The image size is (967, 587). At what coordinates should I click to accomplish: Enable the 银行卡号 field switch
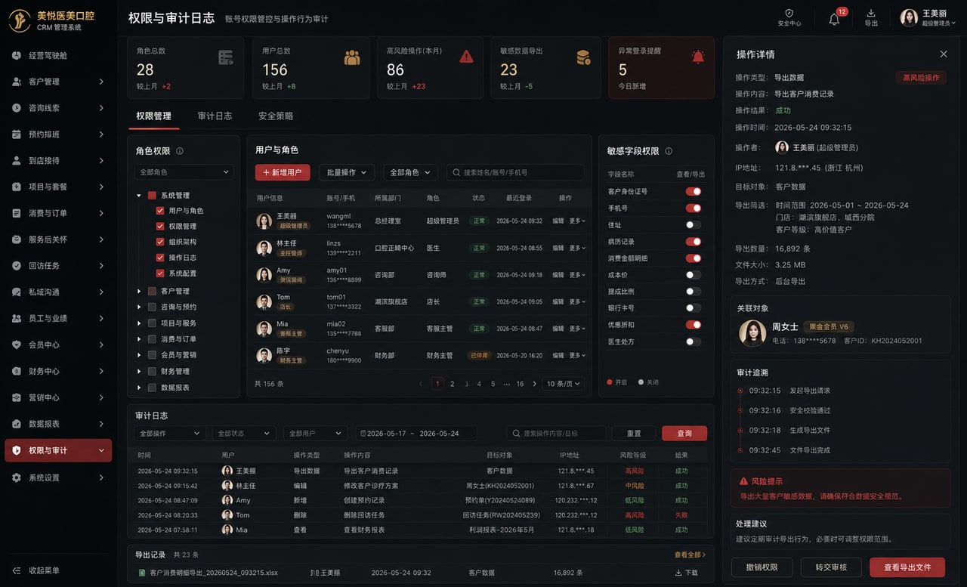(693, 308)
